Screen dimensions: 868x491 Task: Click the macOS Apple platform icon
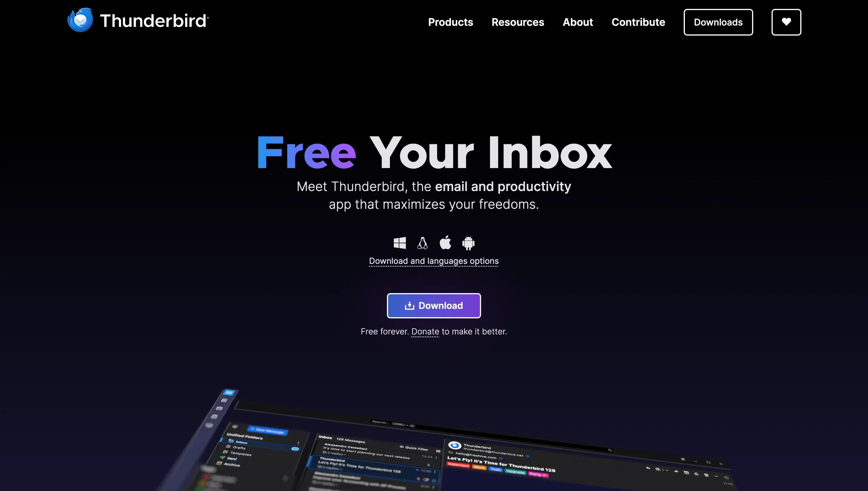(x=445, y=242)
